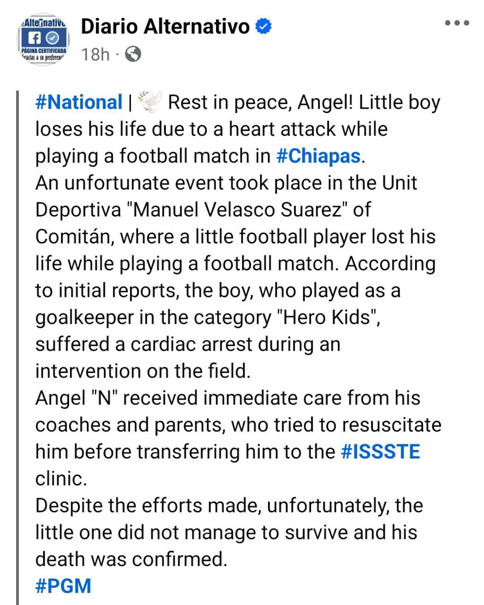This screenshot has height=605, width=484.
Task: Open the Diario Alternativo profile picture
Action: tap(43, 39)
